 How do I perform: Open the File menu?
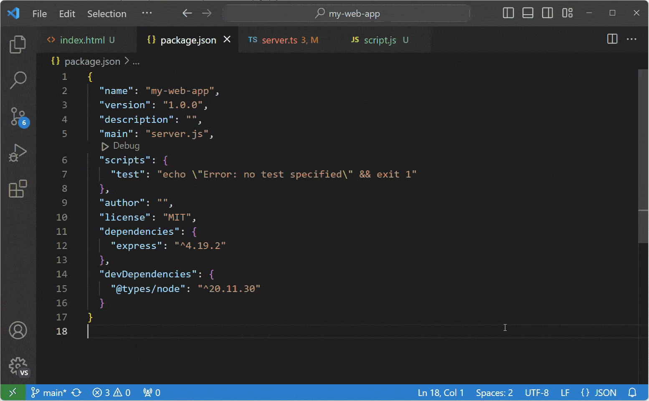[40, 14]
